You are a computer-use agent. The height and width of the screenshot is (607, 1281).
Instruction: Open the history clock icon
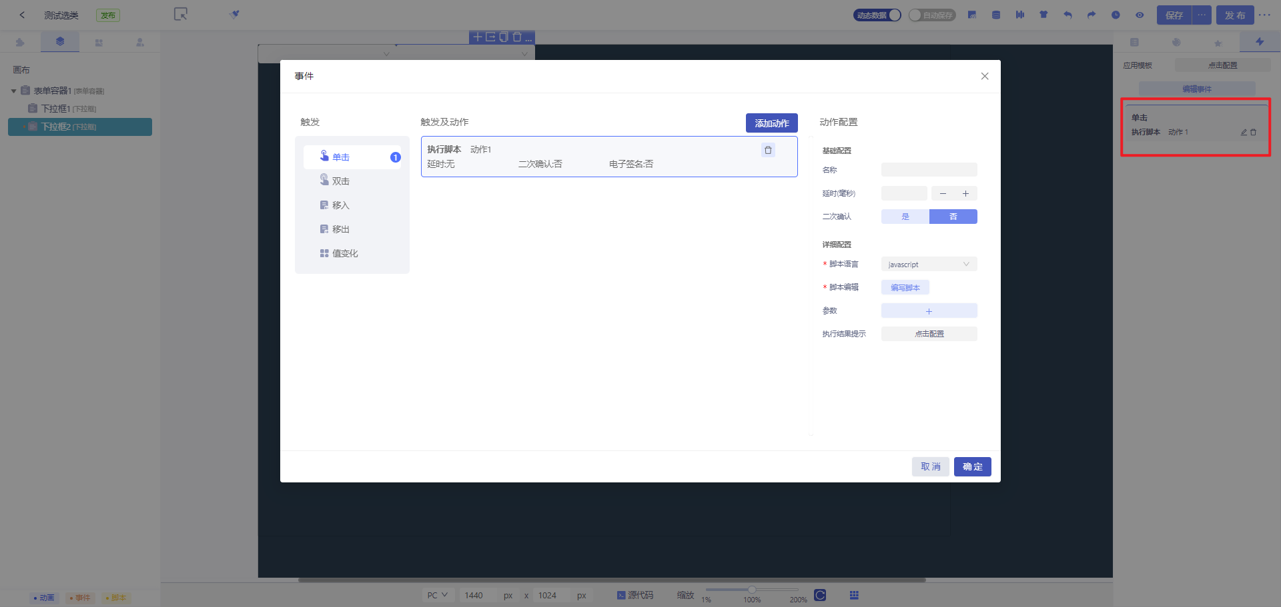[1116, 15]
